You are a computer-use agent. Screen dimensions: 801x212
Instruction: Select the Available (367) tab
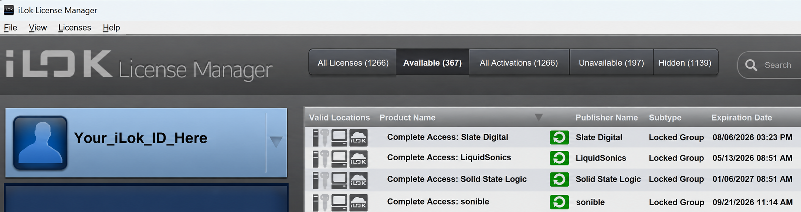click(x=432, y=63)
